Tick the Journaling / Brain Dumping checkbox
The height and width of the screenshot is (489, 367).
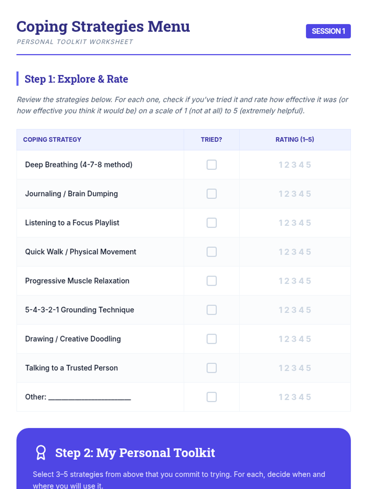(x=211, y=194)
